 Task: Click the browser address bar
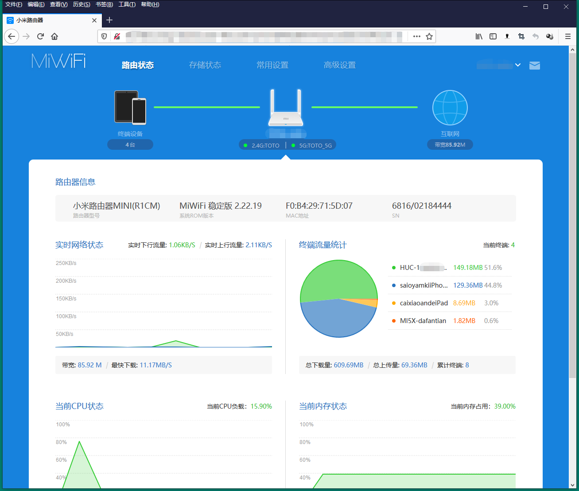coord(266,36)
